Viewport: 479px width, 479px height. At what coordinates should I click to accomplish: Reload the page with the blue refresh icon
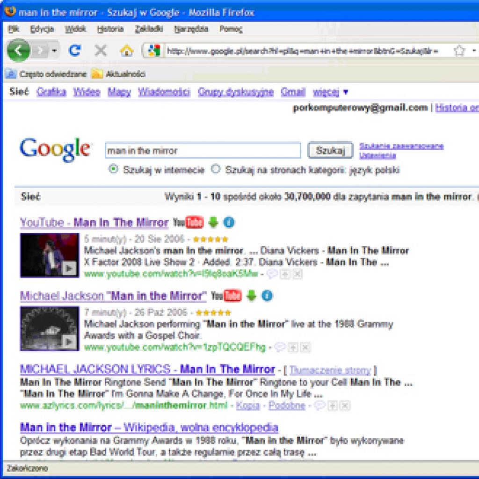pyautogui.click(x=75, y=51)
